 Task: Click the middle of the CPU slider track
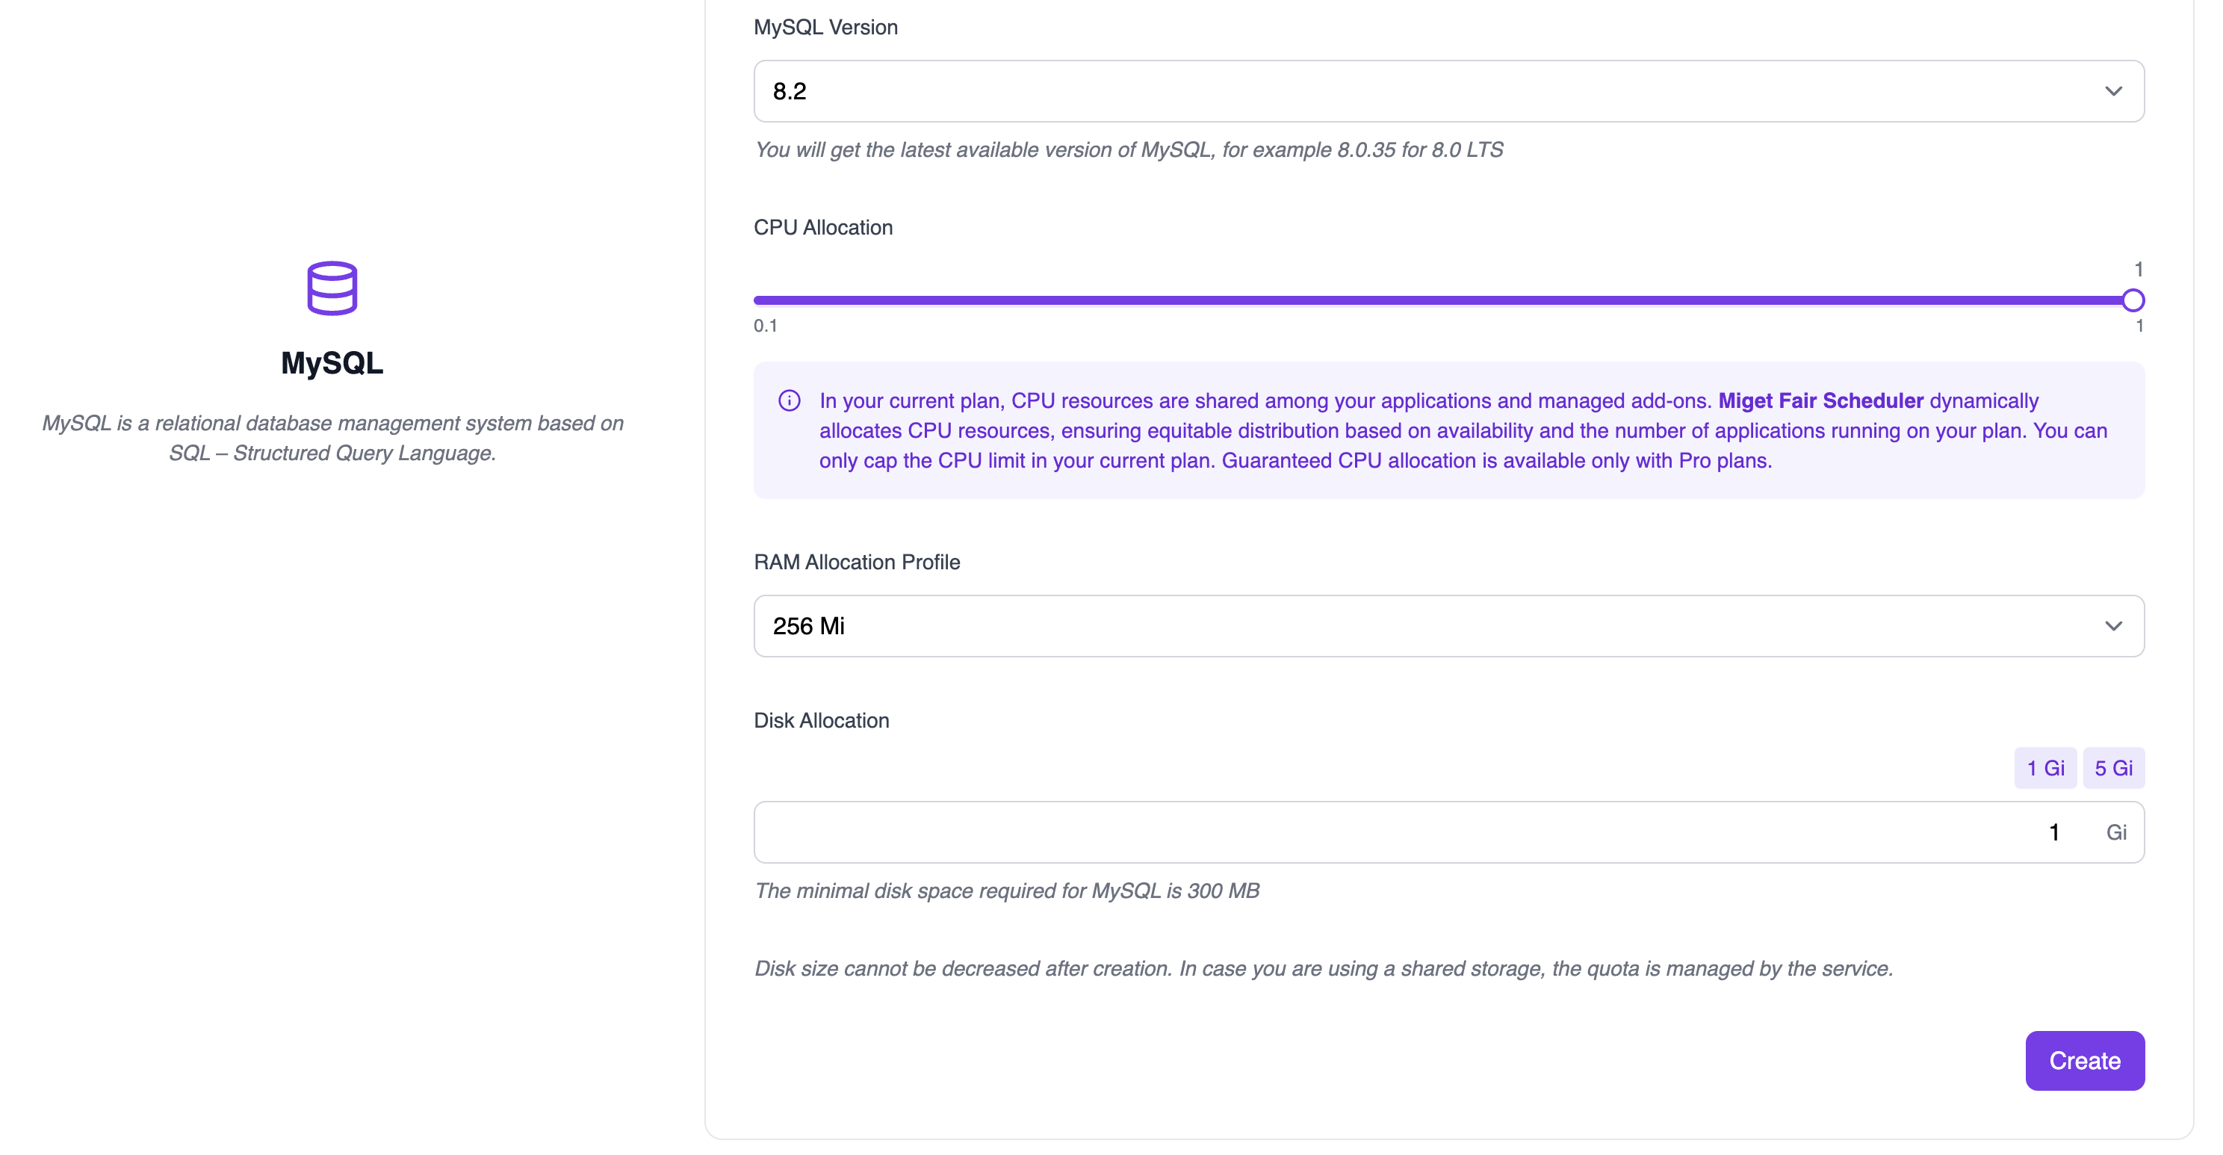[1443, 300]
